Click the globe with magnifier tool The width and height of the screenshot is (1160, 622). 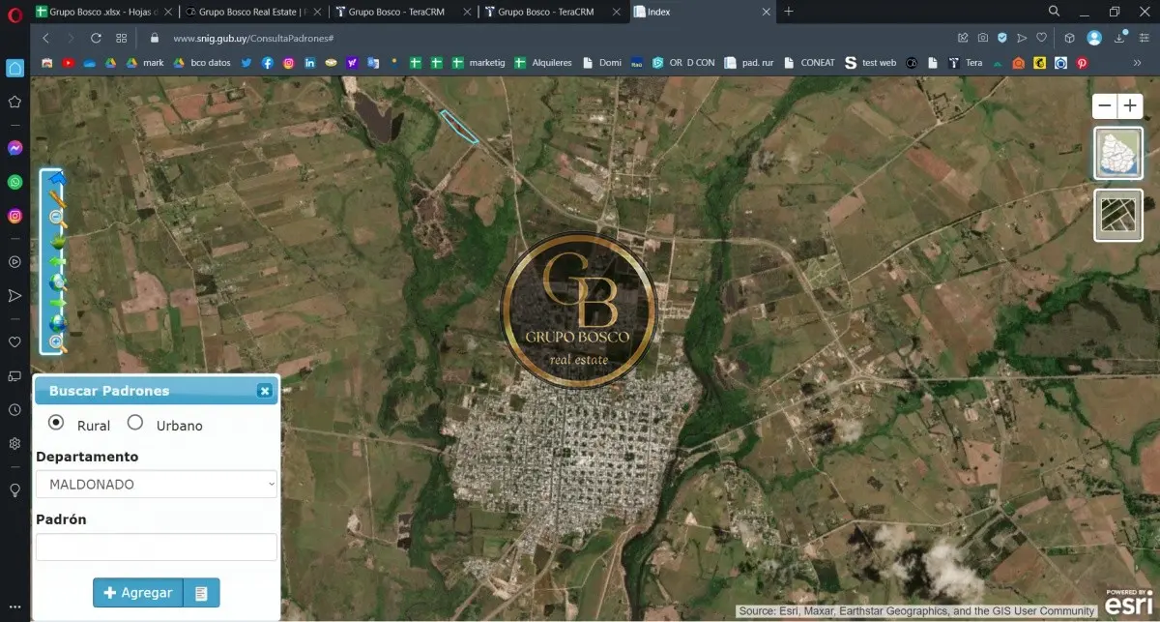pos(56,281)
